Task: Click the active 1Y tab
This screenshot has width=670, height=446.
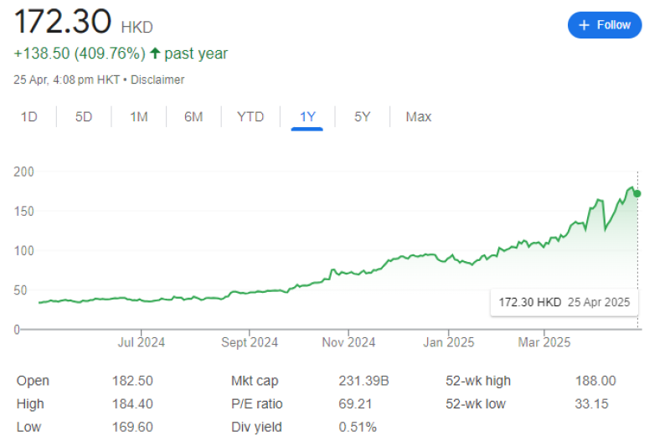Action: tap(307, 117)
